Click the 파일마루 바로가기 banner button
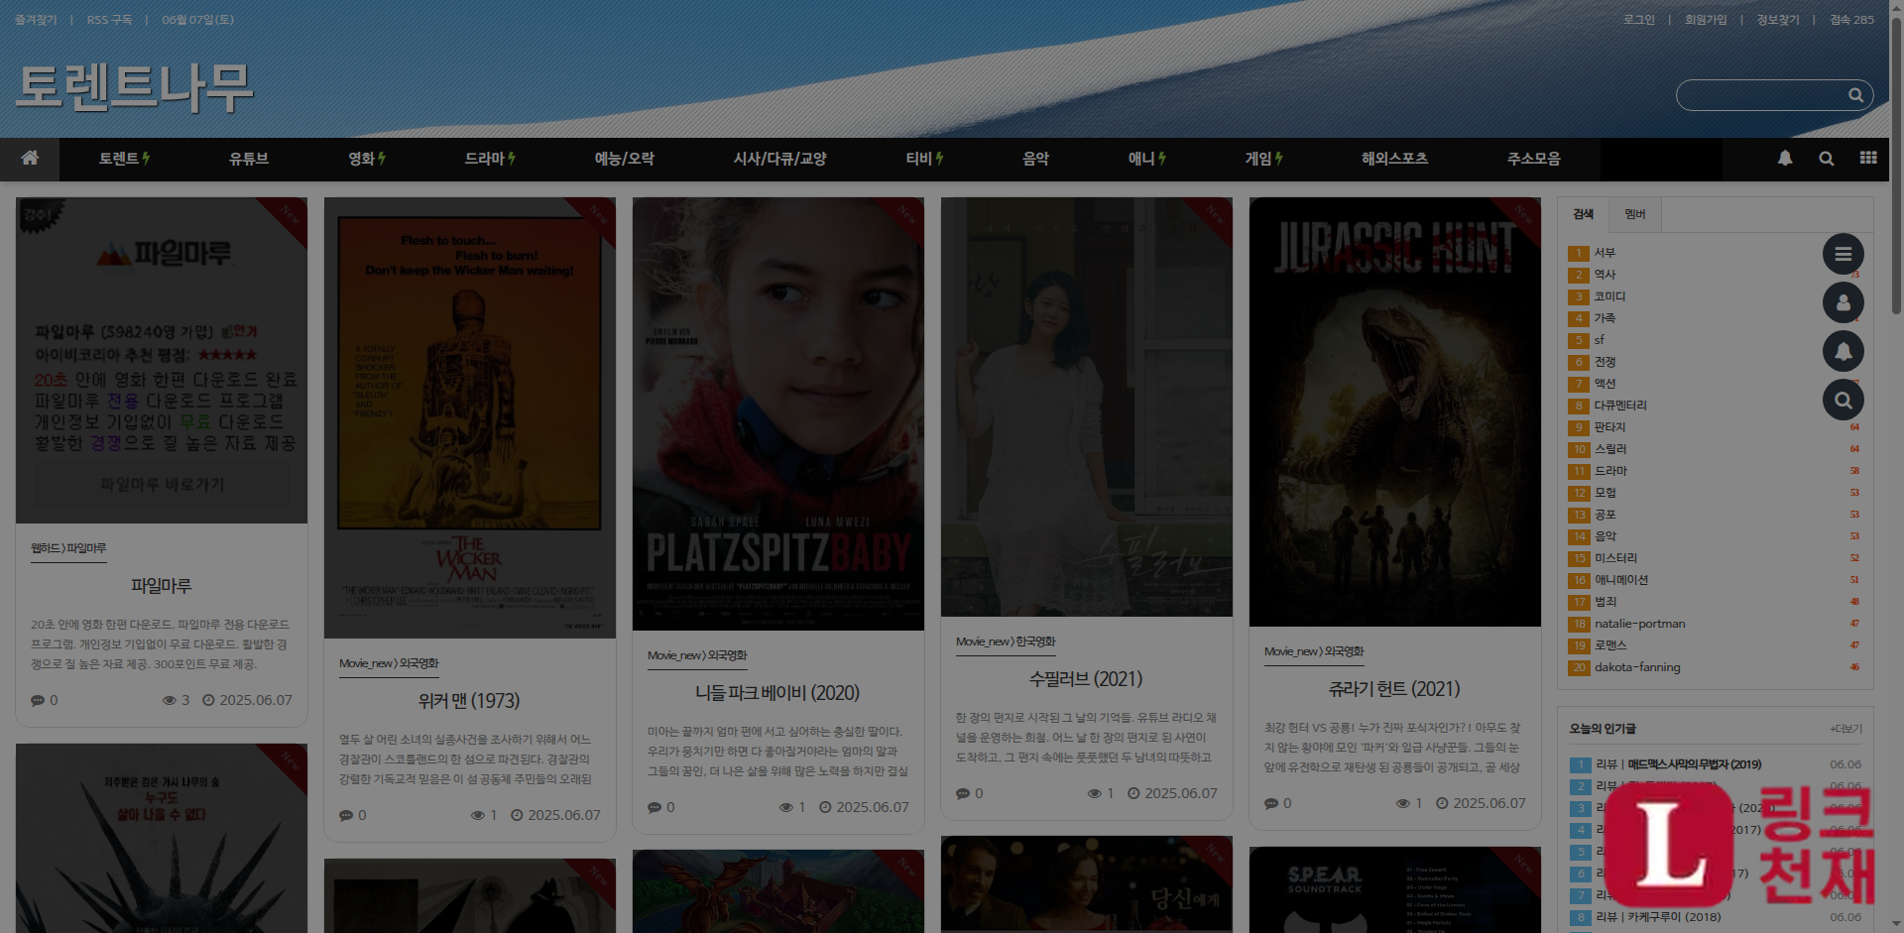Image resolution: width=1904 pixels, height=933 pixels. click(162, 485)
